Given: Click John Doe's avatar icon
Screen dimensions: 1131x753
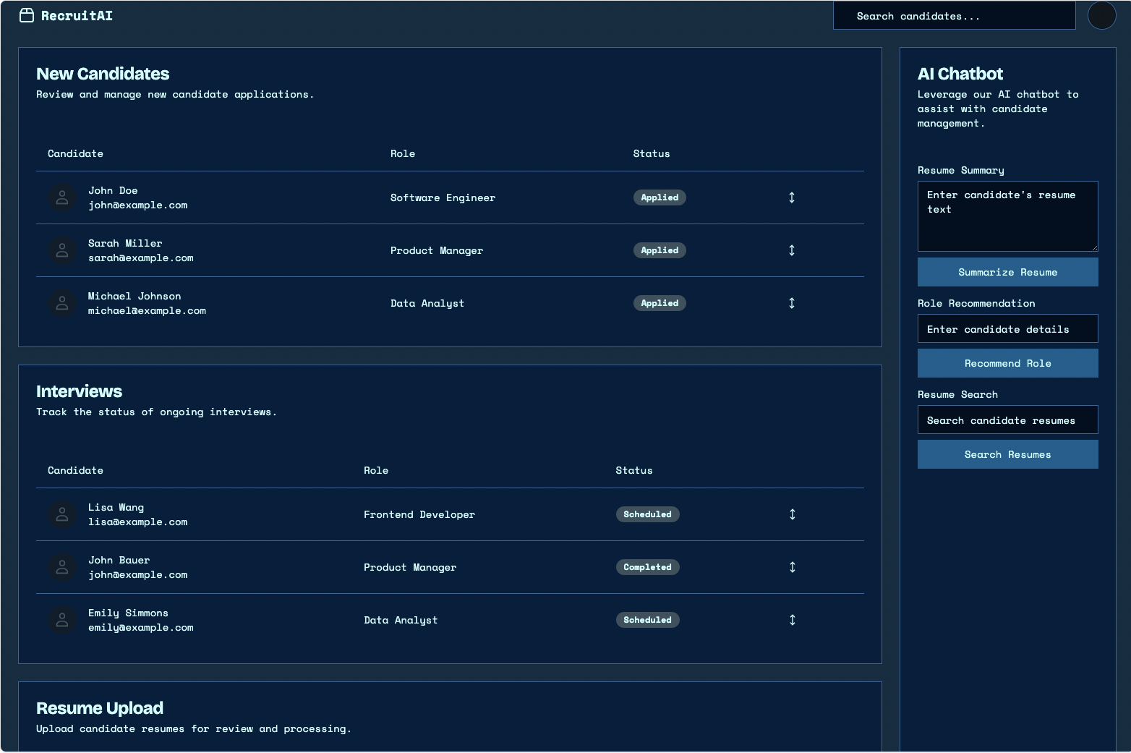Looking at the screenshot, I should [62, 197].
